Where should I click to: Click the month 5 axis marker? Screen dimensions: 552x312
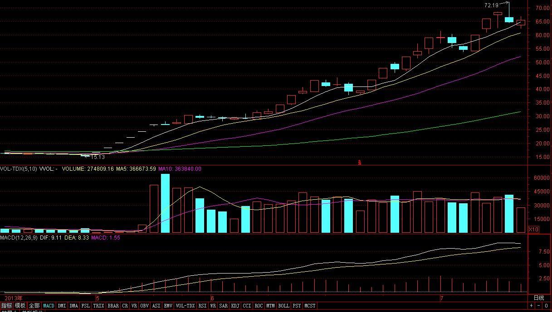(x=98, y=298)
